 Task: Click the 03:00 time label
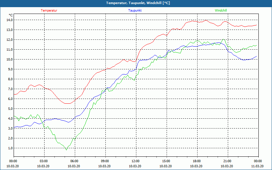tap(44, 161)
